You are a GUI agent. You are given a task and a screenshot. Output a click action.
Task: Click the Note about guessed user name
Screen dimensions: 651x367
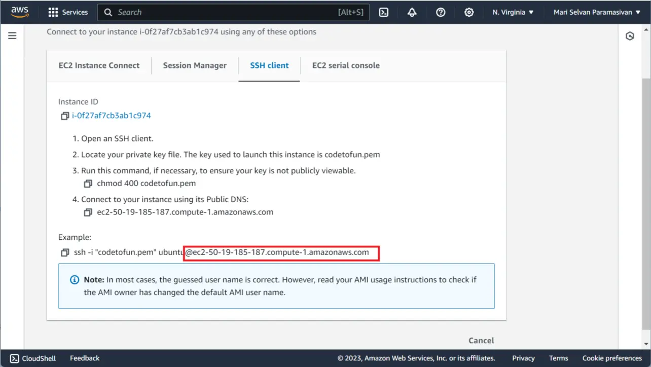pyautogui.click(x=280, y=286)
